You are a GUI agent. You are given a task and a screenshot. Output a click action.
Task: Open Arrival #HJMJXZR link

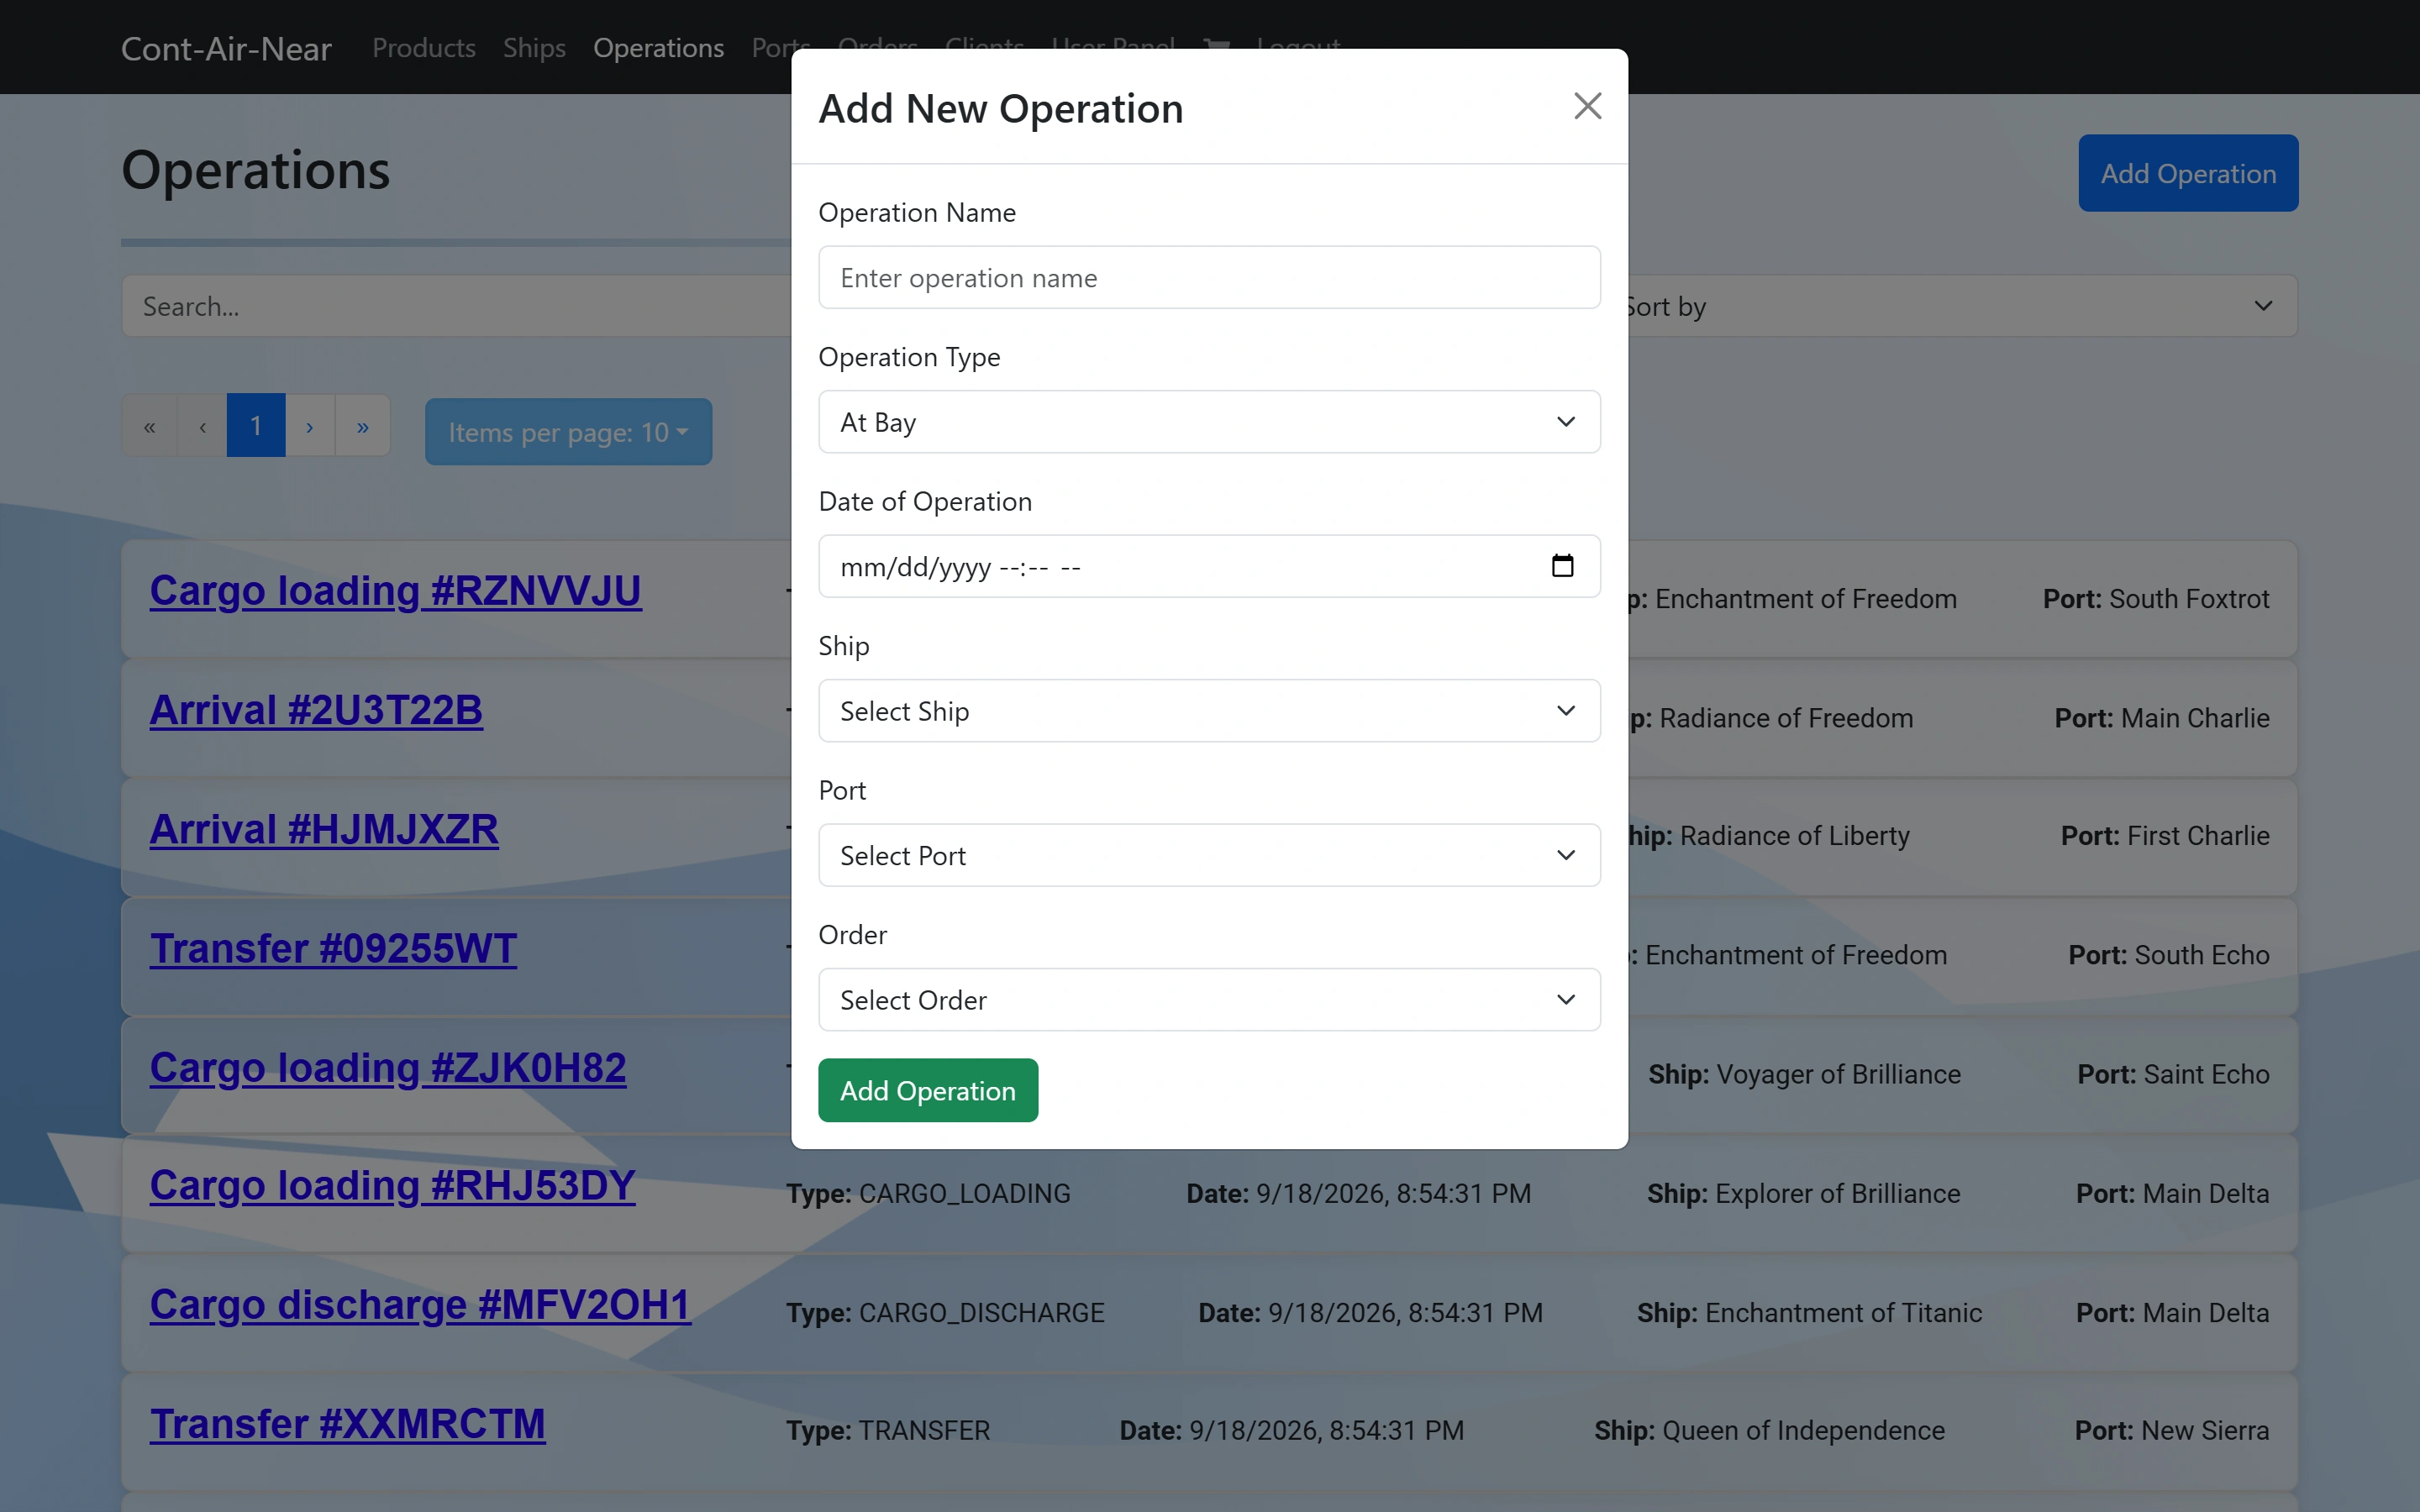click(324, 829)
